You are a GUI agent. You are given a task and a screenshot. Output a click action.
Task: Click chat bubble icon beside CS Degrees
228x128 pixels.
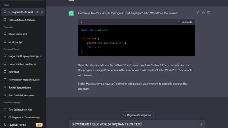pyautogui.click(x=5, y=117)
